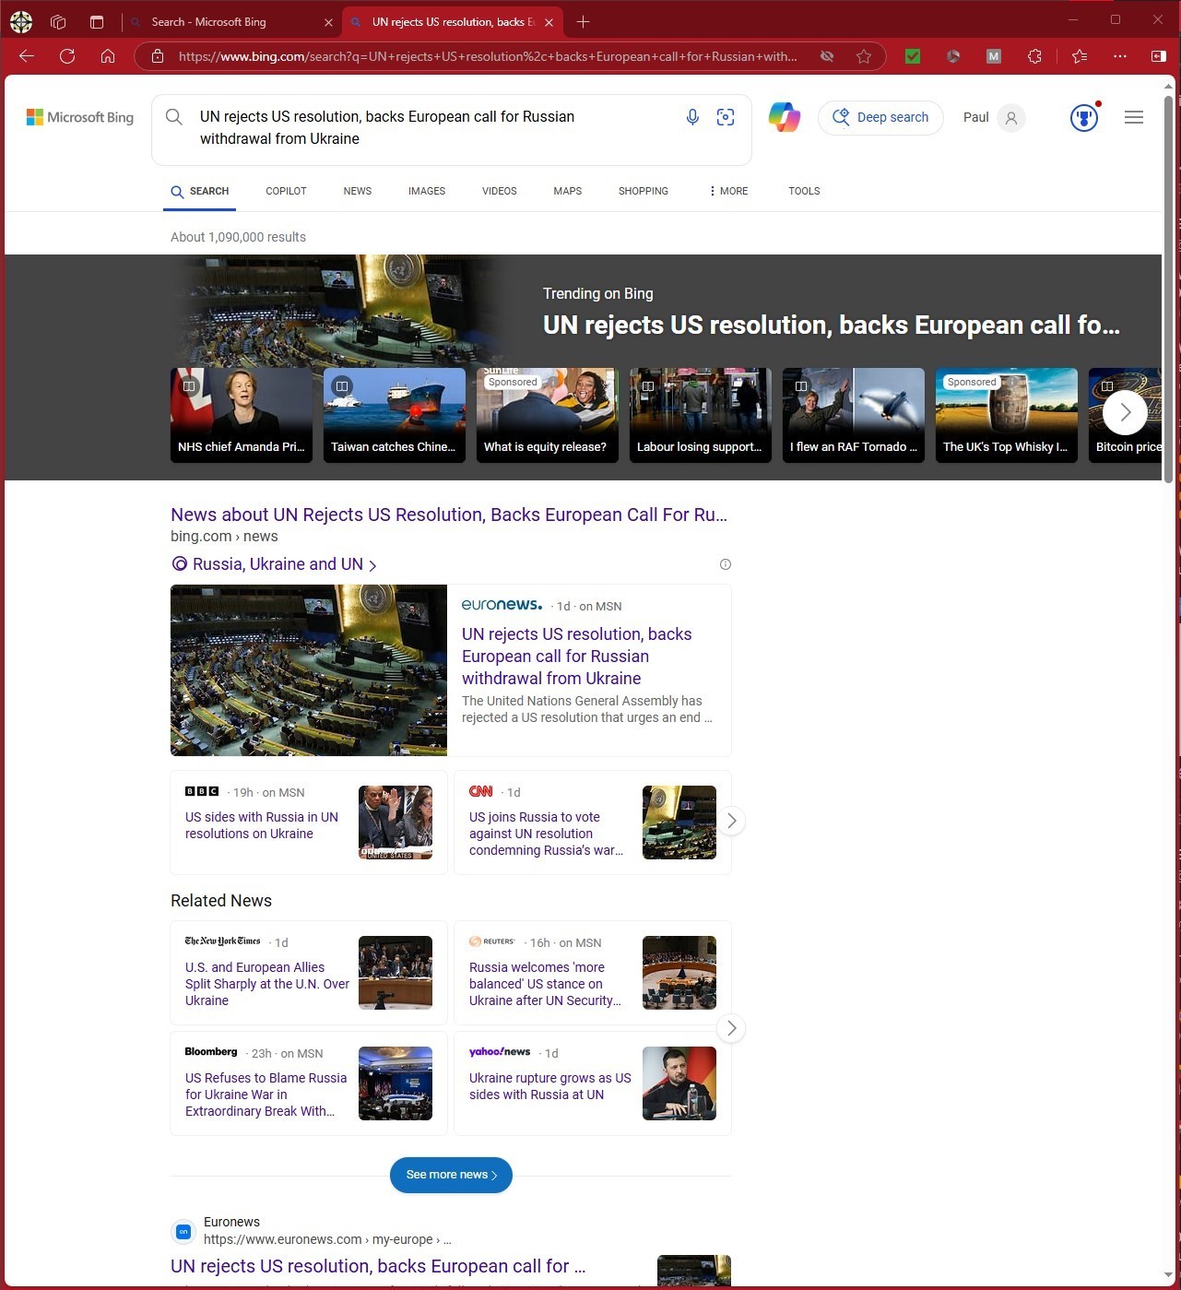Reload the page with the refresh icon
The width and height of the screenshot is (1181, 1290).
[67, 56]
